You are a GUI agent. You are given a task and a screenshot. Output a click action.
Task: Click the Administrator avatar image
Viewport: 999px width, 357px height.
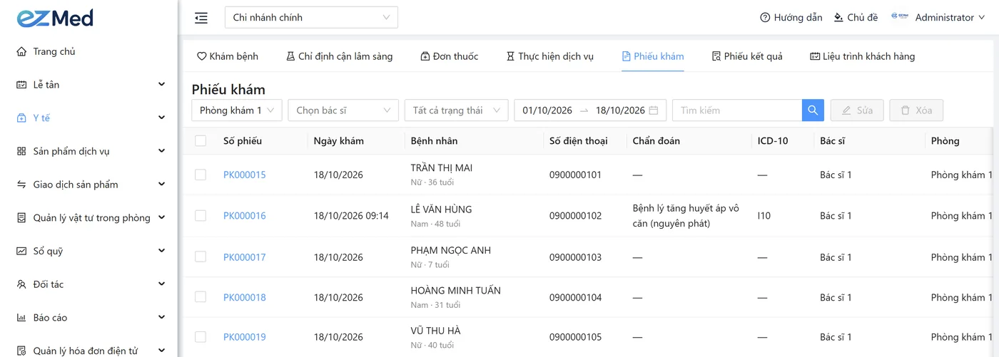(x=899, y=17)
